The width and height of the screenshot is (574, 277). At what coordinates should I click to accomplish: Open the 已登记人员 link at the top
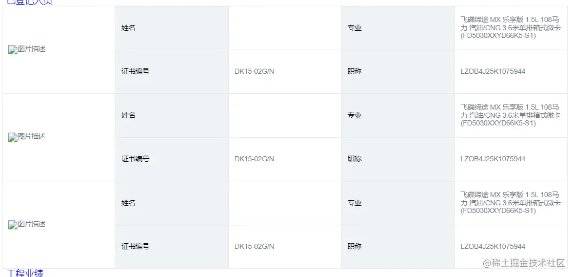coord(30,2)
